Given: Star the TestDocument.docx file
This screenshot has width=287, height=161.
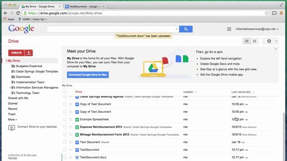Looking at the screenshot, I should [71, 157].
